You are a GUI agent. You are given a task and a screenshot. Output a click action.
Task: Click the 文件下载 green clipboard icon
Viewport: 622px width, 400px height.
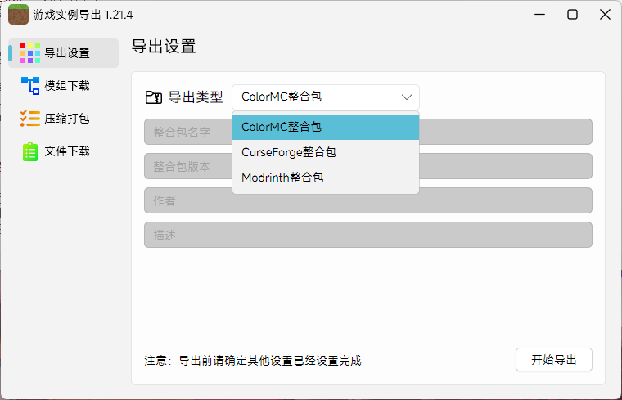(30, 151)
